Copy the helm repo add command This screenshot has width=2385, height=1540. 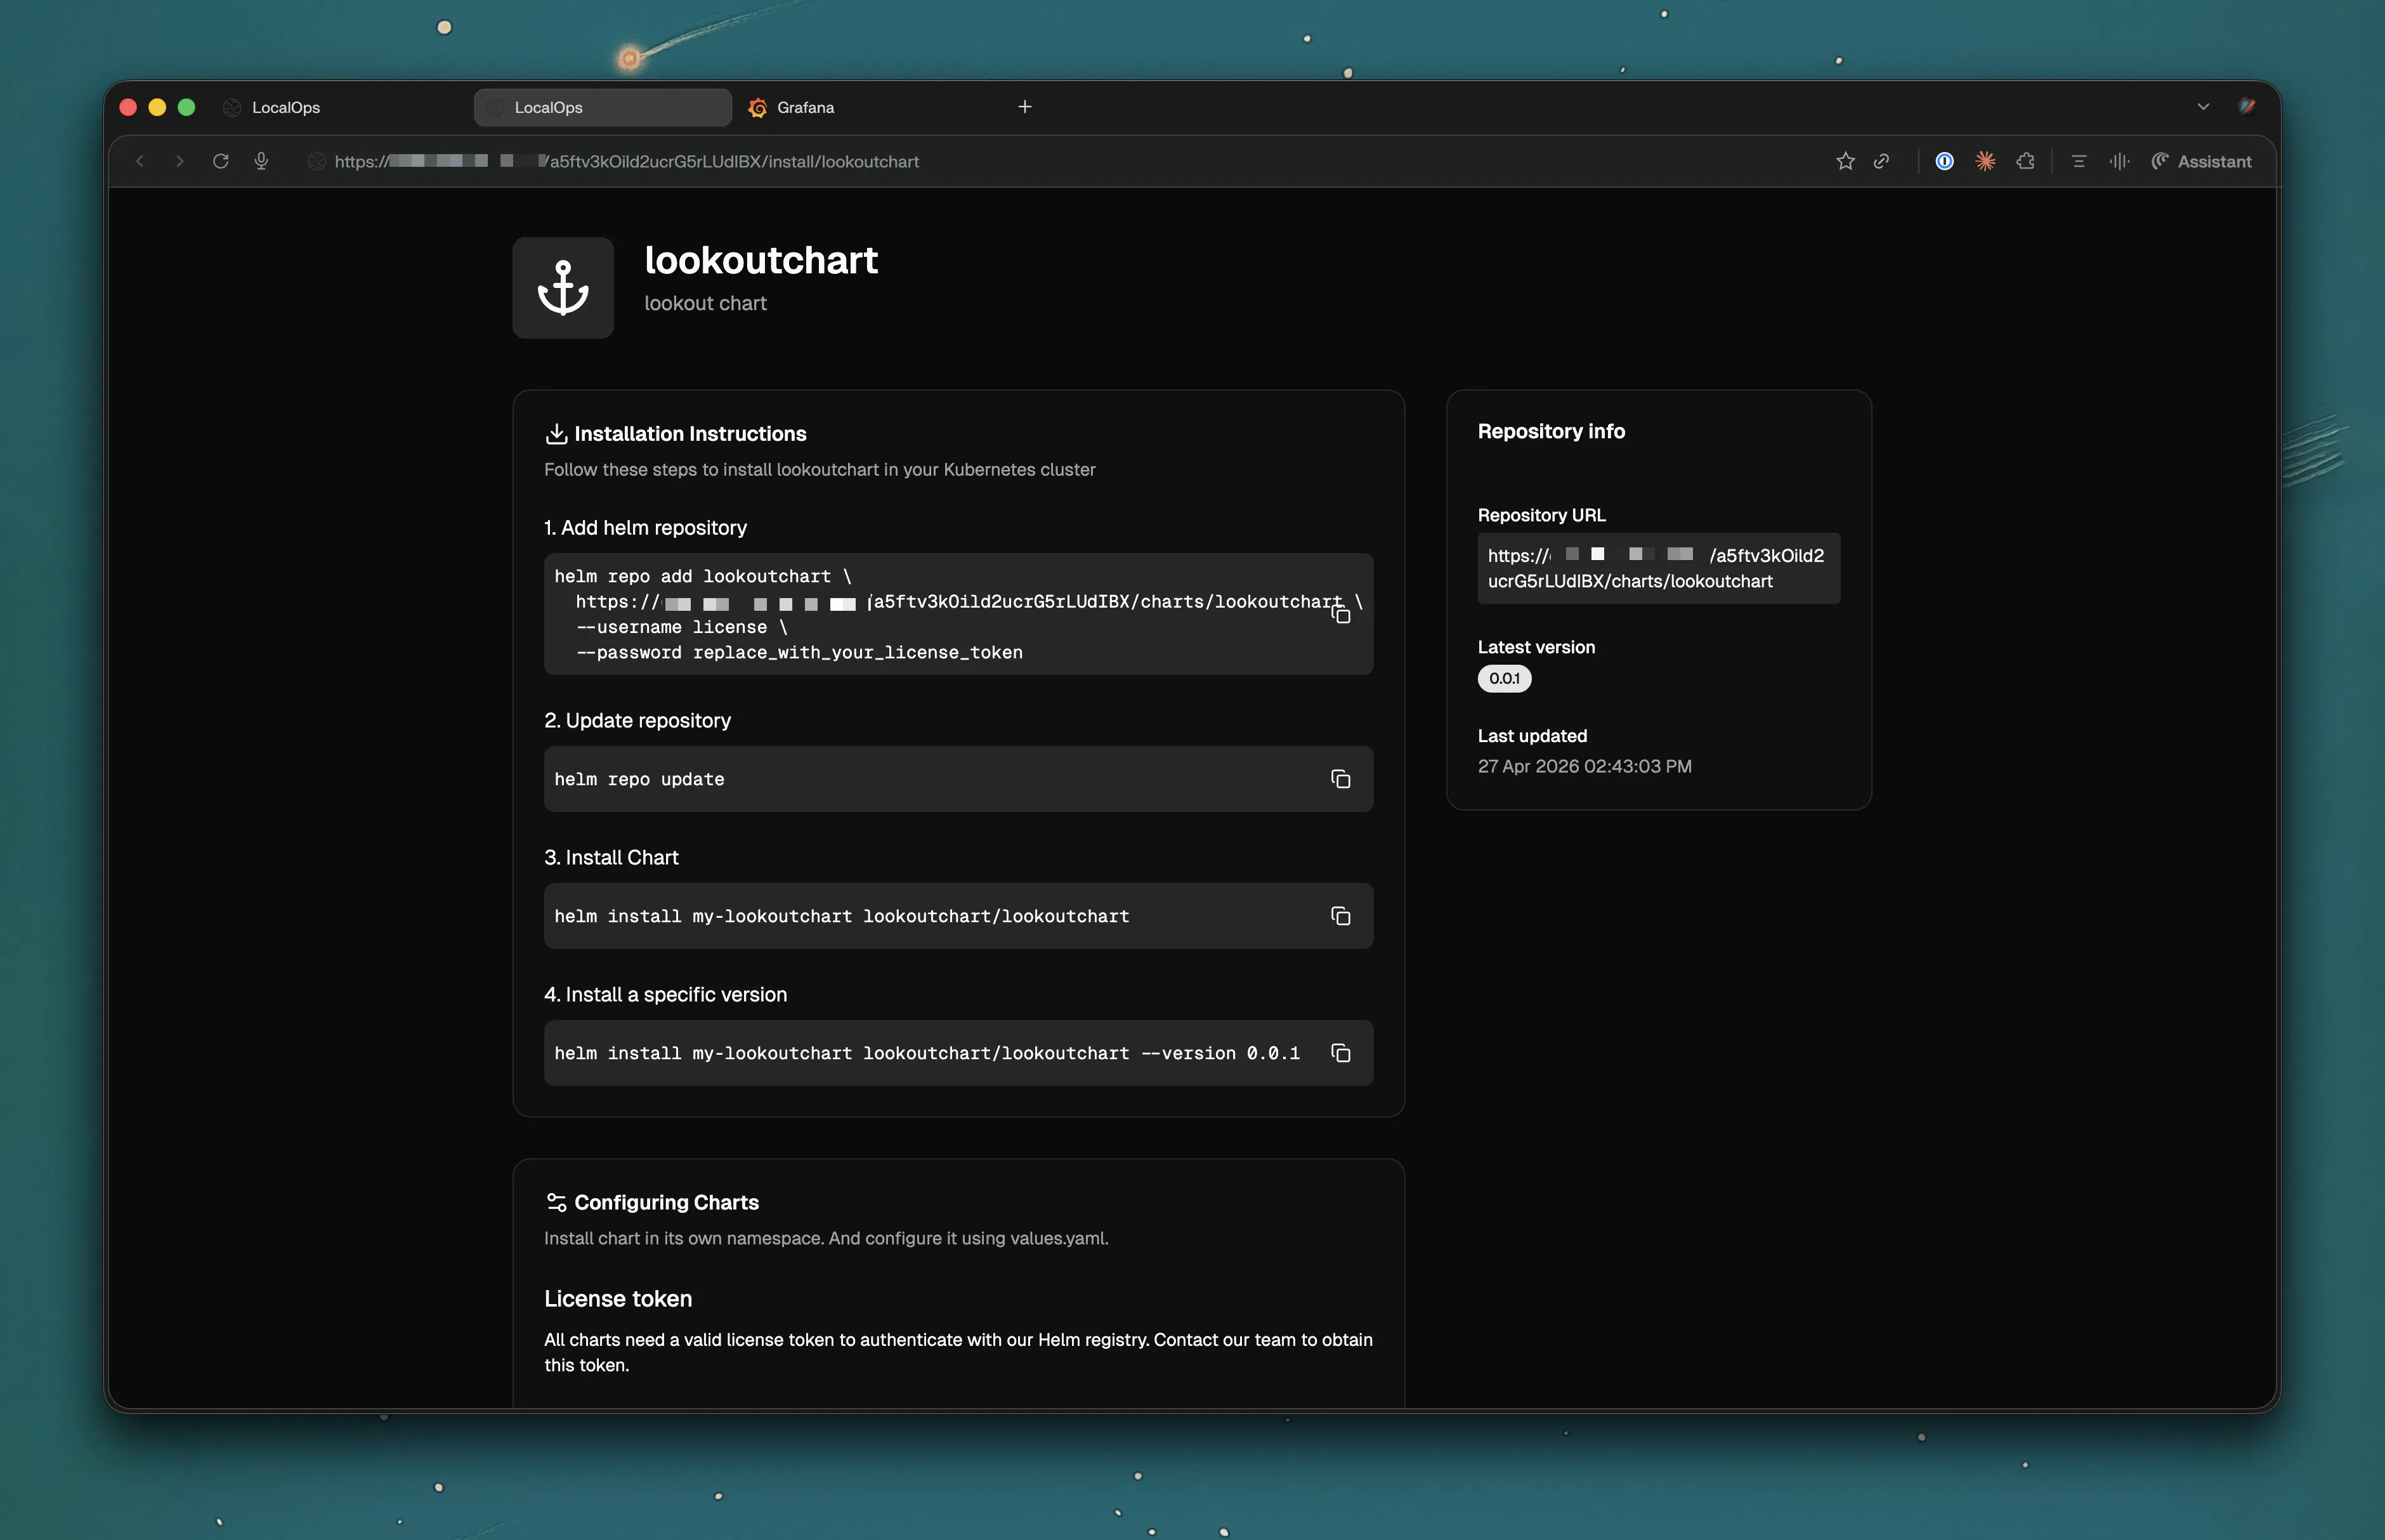tap(1341, 613)
